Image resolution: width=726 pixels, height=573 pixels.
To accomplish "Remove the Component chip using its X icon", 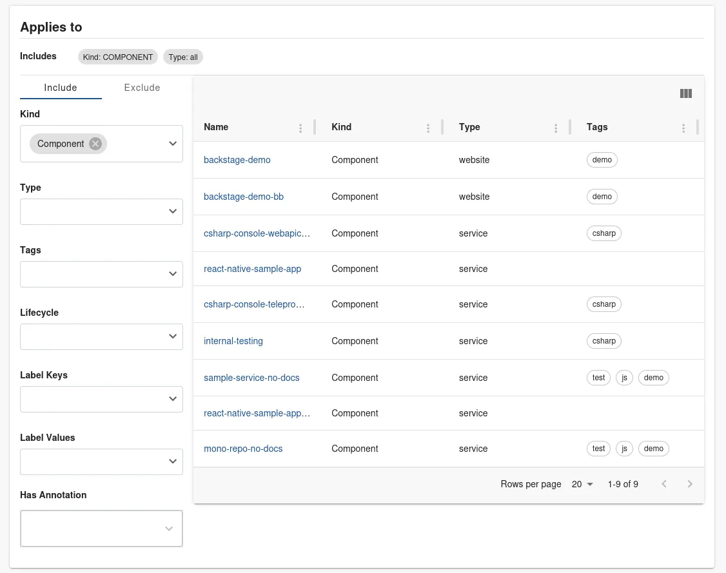I will coord(95,143).
